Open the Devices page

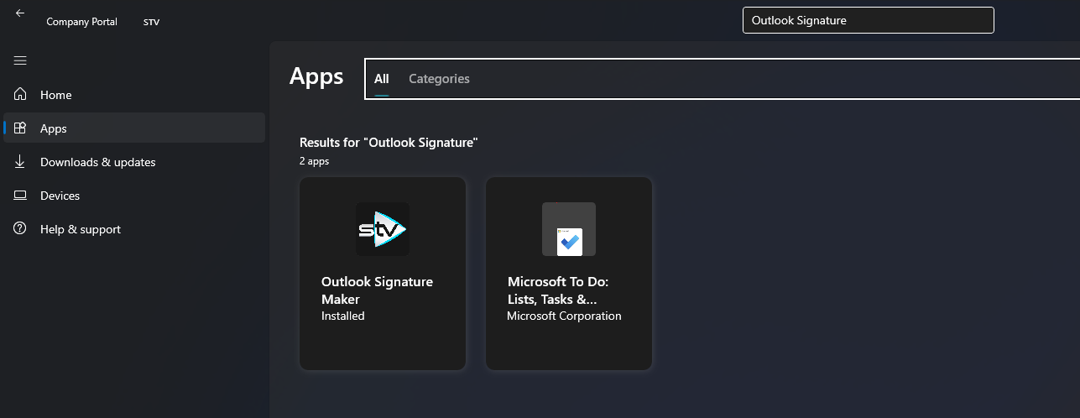[134, 196]
